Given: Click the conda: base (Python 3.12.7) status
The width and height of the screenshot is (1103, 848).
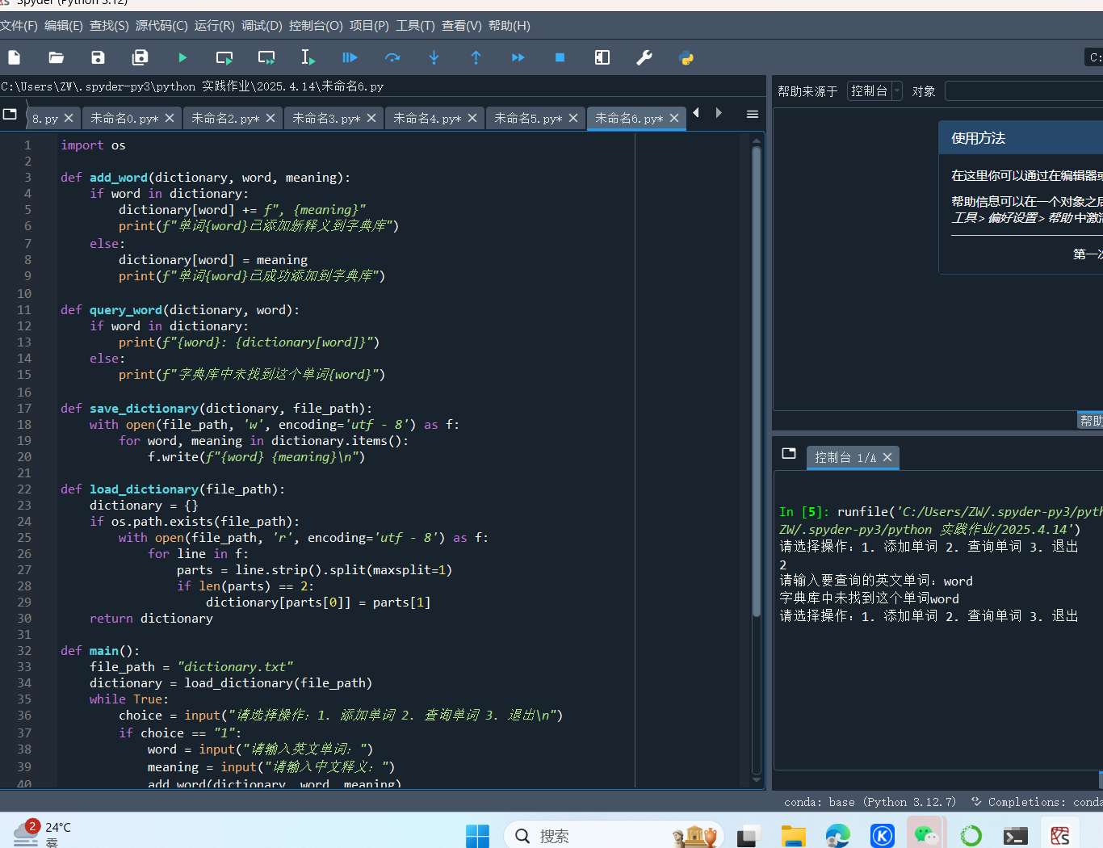Looking at the screenshot, I should pyautogui.click(x=870, y=802).
